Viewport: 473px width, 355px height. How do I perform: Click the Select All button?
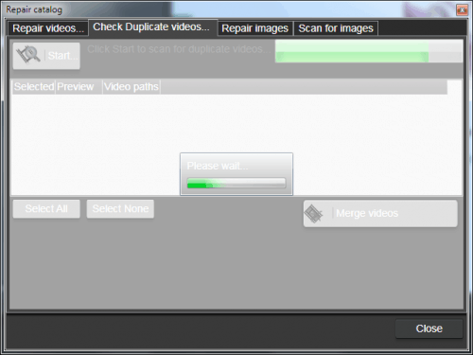point(46,209)
